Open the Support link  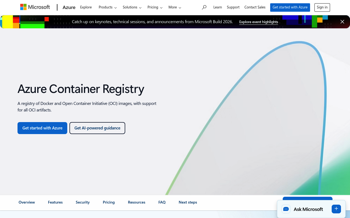click(x=233, y=7)
